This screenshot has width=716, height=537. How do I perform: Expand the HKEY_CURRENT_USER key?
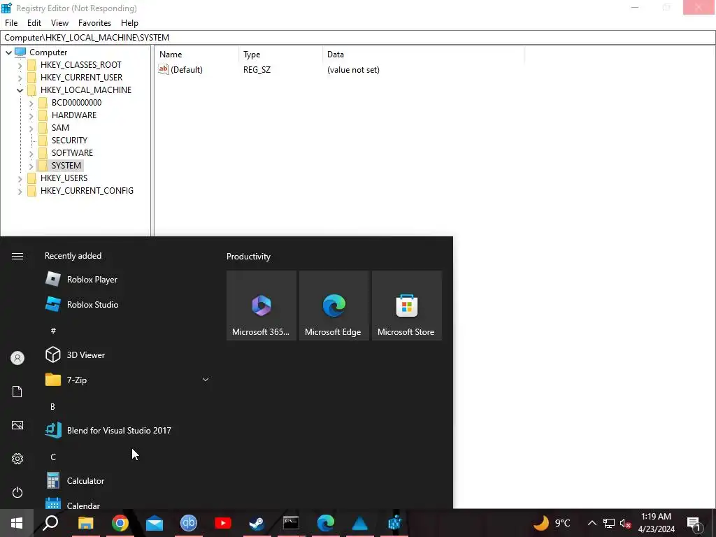pos(20,78)
